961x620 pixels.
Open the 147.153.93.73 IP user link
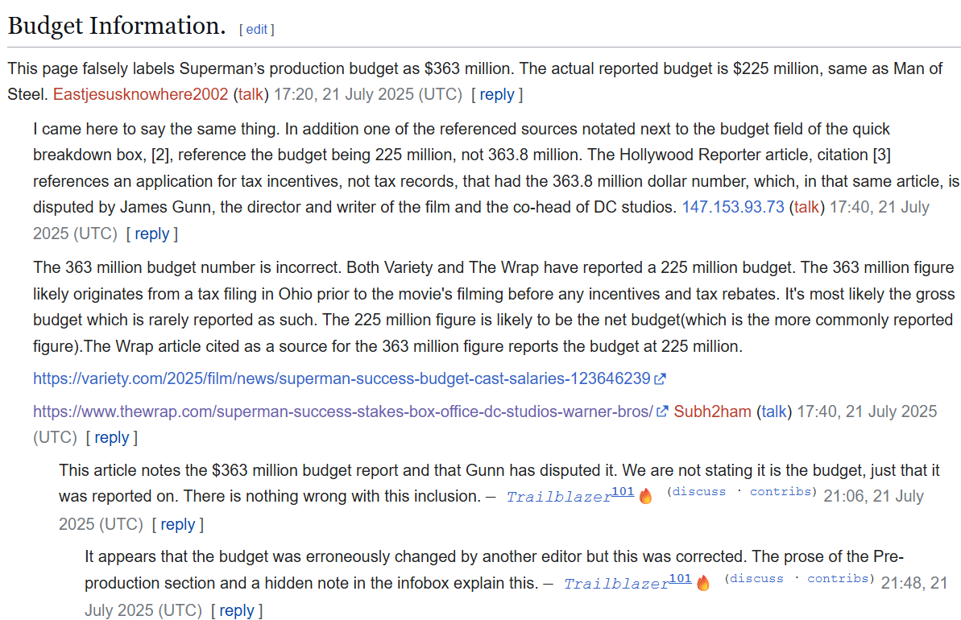pos(733,207)
